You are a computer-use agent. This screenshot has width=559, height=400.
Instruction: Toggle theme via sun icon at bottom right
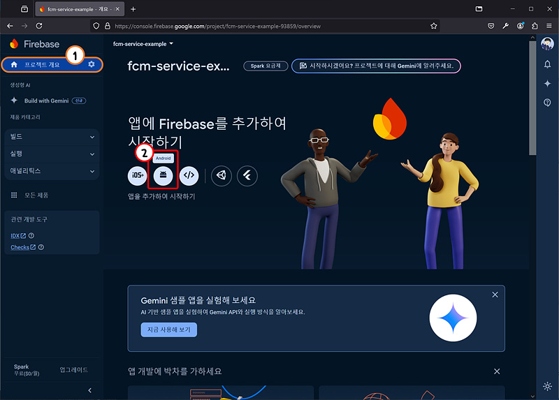(x=547, y=386)
